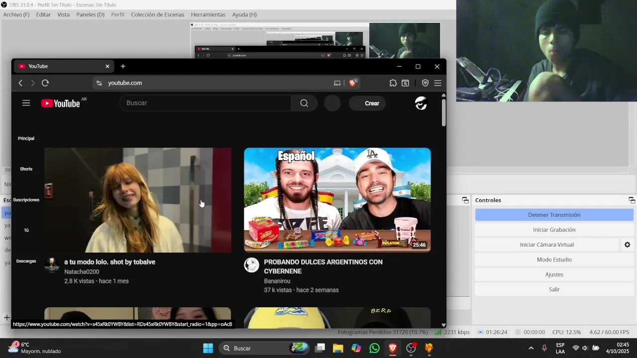Close the YouTube tab

[107, 66]
